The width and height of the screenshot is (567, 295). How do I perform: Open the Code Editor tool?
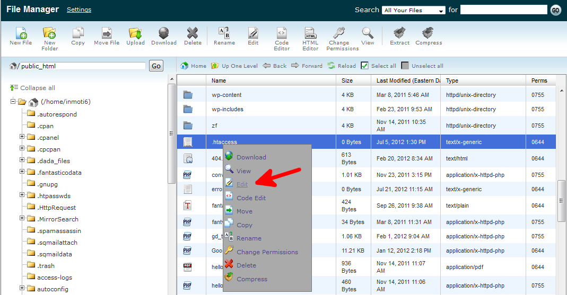pyautogui.click(x=282, y=34)
